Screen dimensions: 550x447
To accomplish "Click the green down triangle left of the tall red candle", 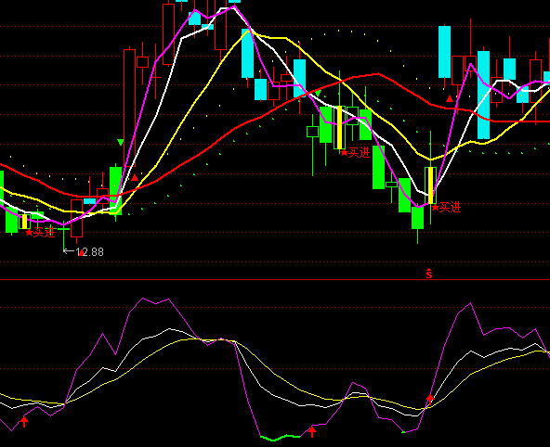I will coord(121,142).
